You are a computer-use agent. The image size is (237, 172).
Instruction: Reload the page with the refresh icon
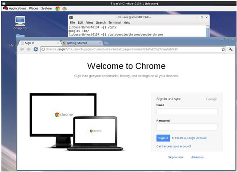[36, 49]
